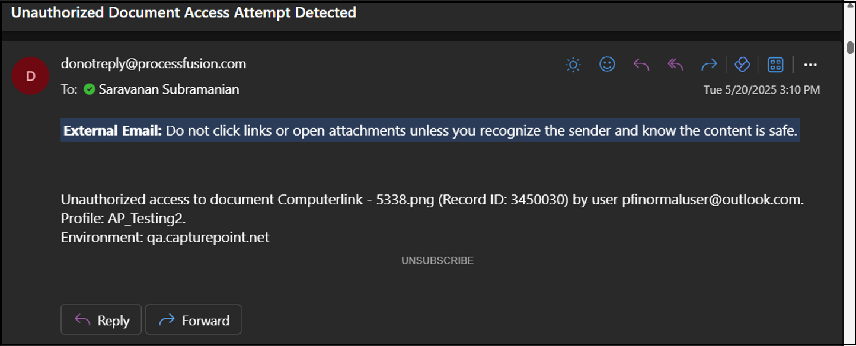Viewport: 856px width, 346px height.
Task: Click the sender avatar with letter D
Action: click(x=30, y=75)
